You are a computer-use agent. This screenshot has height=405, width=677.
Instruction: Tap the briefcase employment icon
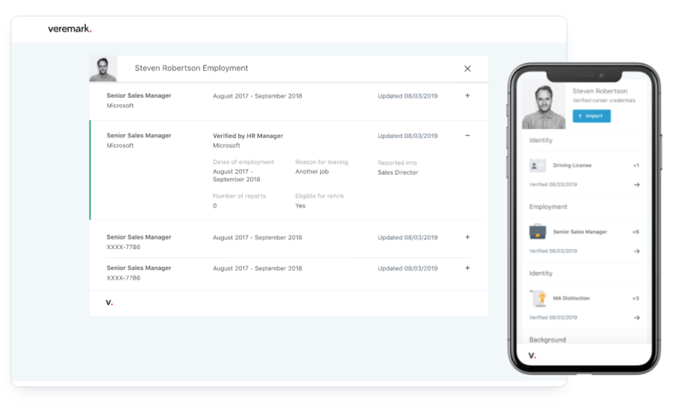(x=538, y=232)
